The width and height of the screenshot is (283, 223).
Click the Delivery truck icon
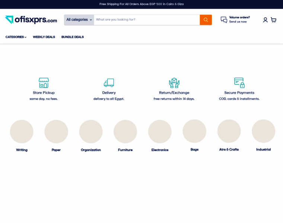tap(109, 83)
